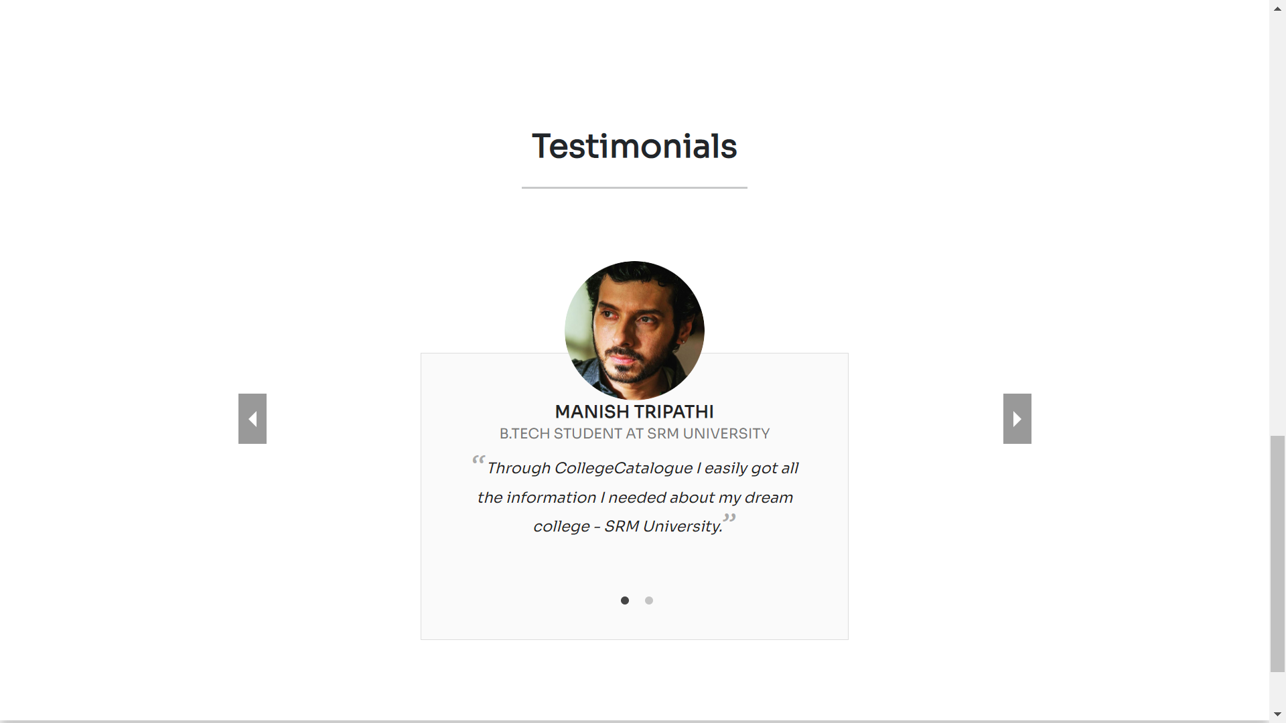Click the closing quotation mark icon

[730, 517]
